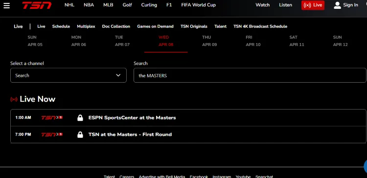Select Friday April 10 date
Screen dimensions: 367x178
(x=253, y=41)
